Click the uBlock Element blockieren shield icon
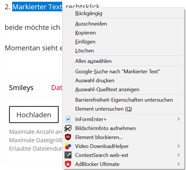This screenshot has width=186, height=170. tap(68, 137)
